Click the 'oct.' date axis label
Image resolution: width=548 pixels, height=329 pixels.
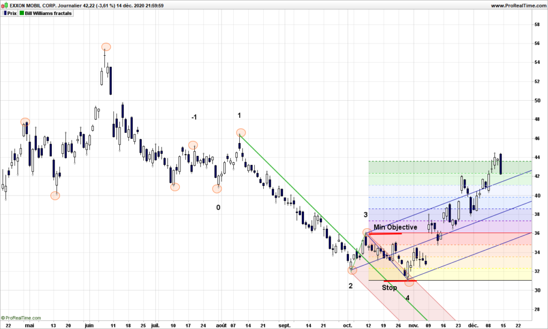click(x=347, y=325)
